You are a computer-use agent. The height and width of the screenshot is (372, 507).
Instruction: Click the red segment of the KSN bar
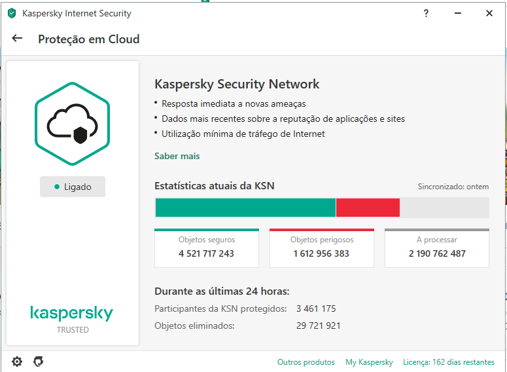coord(368,208)
